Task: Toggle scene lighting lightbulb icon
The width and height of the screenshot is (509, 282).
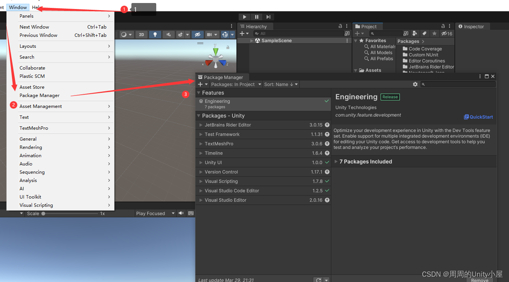Action: pyautogui.click(x=155, y=35)
